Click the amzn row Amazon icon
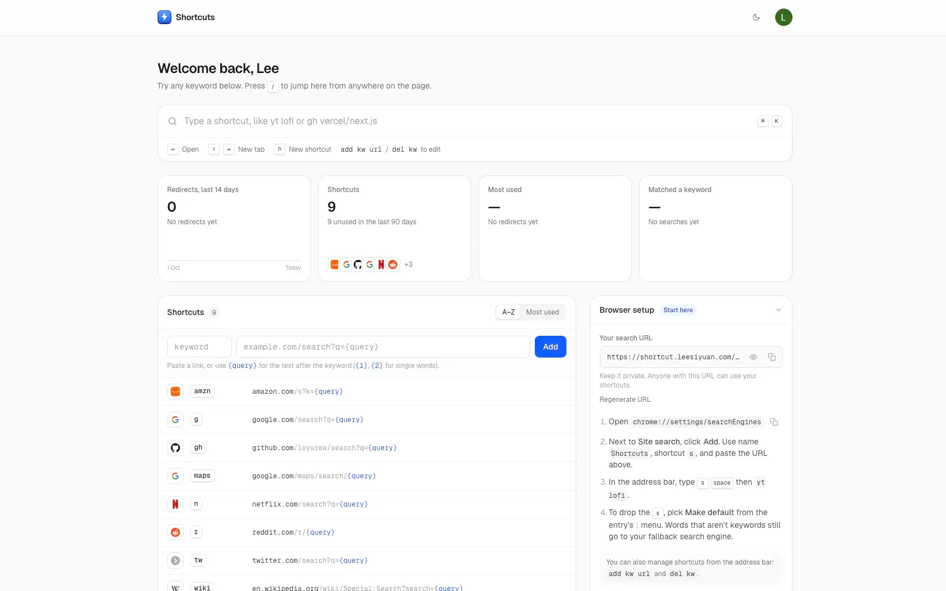946x591 pixels. click(175, 392)
